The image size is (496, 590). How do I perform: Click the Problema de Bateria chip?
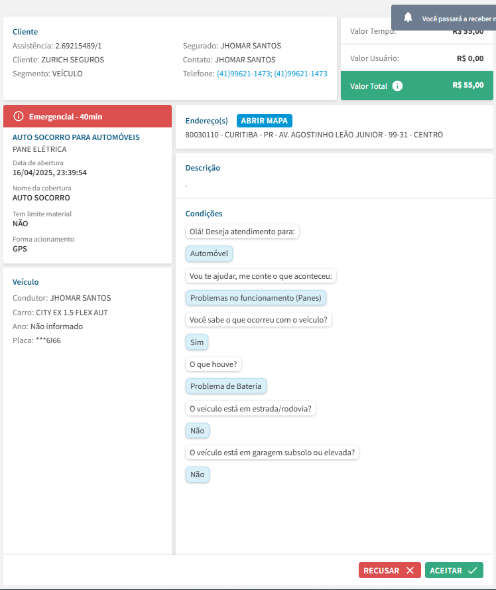[x=225, y=386]
